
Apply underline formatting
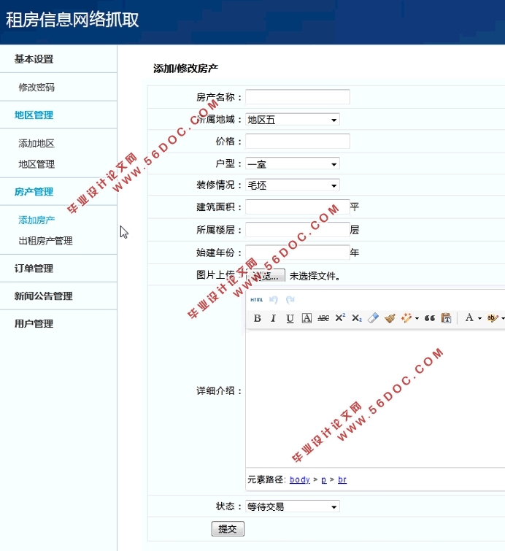(290, 318)
